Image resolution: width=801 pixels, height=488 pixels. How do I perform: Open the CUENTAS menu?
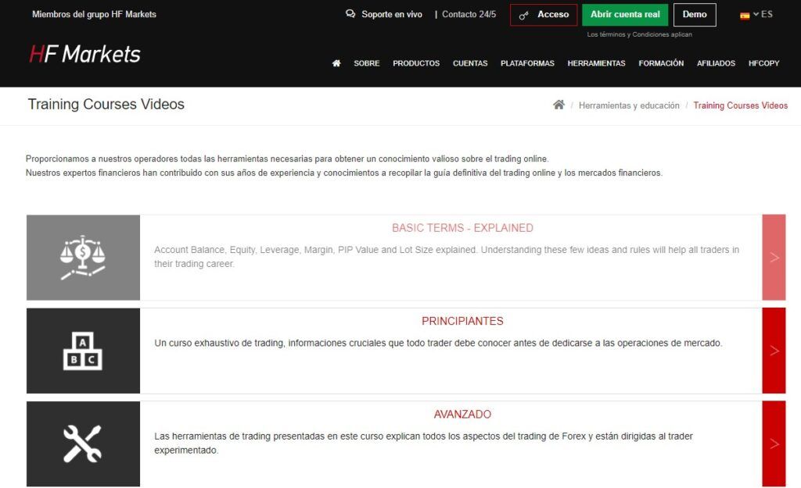470,63
